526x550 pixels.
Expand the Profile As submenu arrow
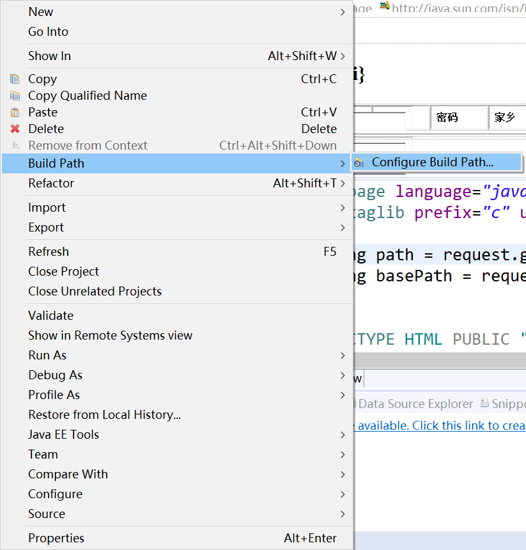343,395
